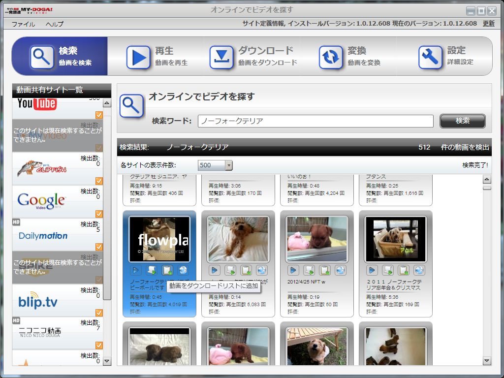
Task: Select the dog-on-bed thumbnail for 0:14 video
Action: pos(238,239)
